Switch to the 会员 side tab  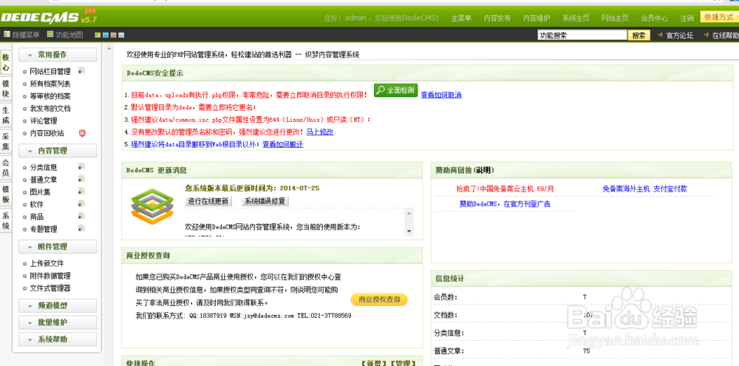click(6, 167)
